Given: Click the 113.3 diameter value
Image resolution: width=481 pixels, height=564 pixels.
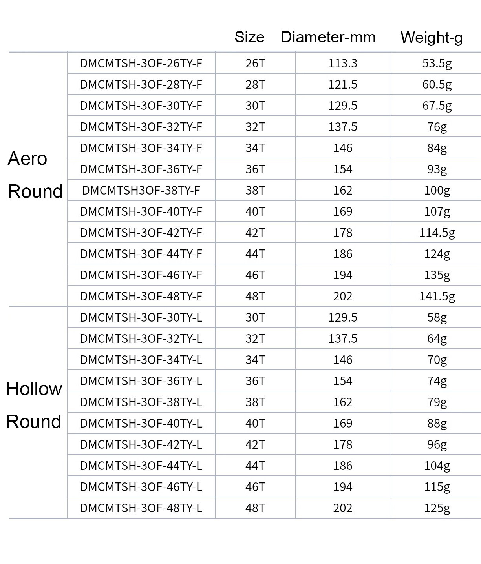Looking at the screenshot, I should pos(343,63).
